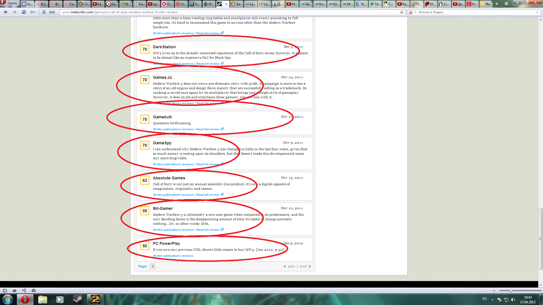Viewport: 543px width, 305px height.
Task: Close the active Metacritic tab
Action: tap(226, 4)
